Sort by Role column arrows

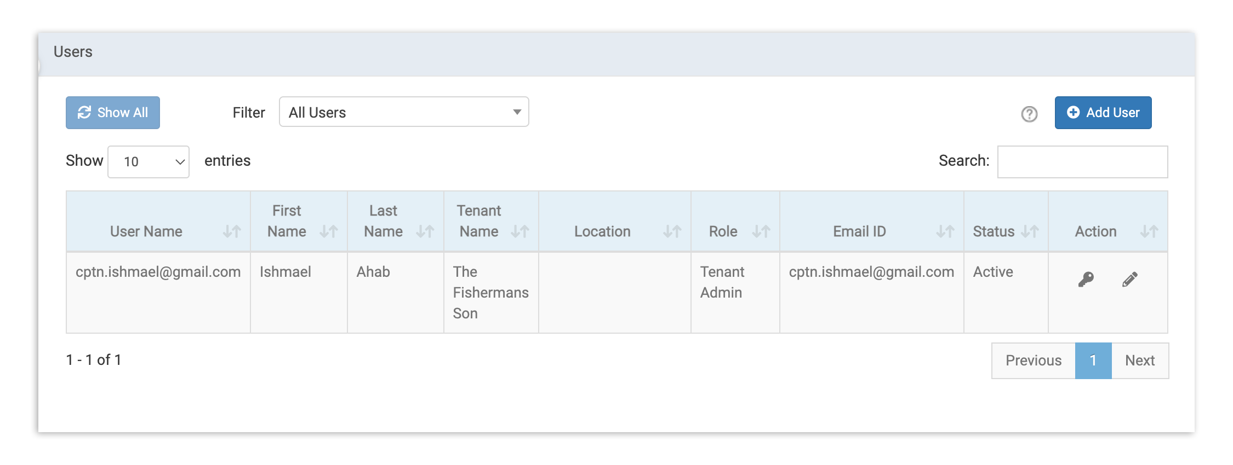(761, 231)
